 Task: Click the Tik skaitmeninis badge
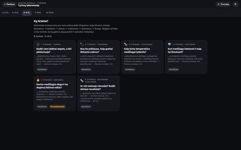tap(57, 106)
